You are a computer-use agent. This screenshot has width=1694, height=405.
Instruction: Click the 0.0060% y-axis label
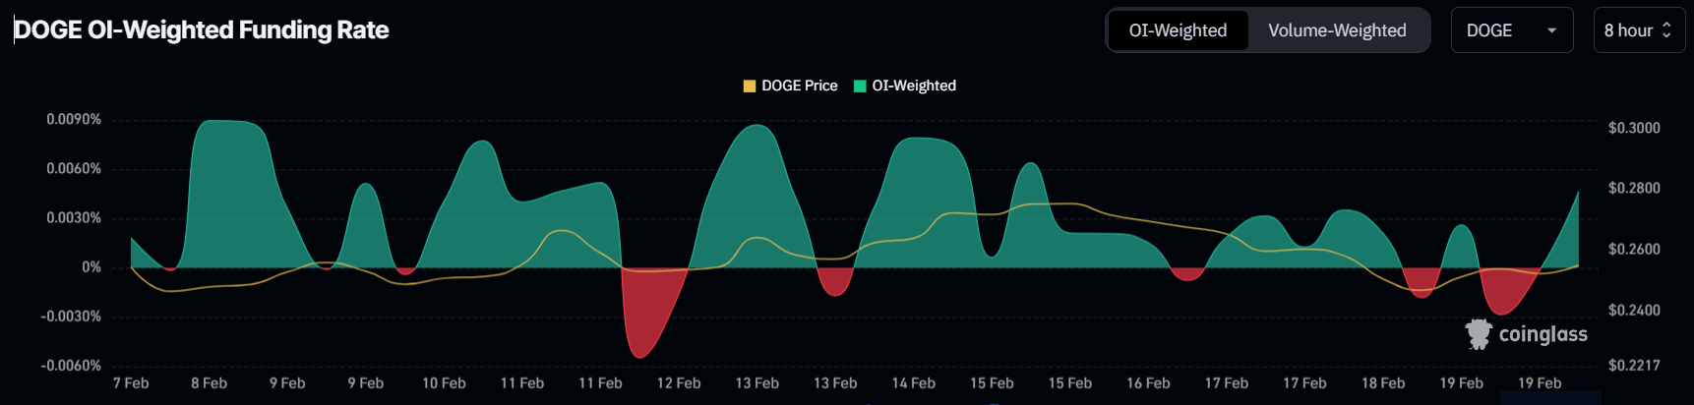pos(74,168)
